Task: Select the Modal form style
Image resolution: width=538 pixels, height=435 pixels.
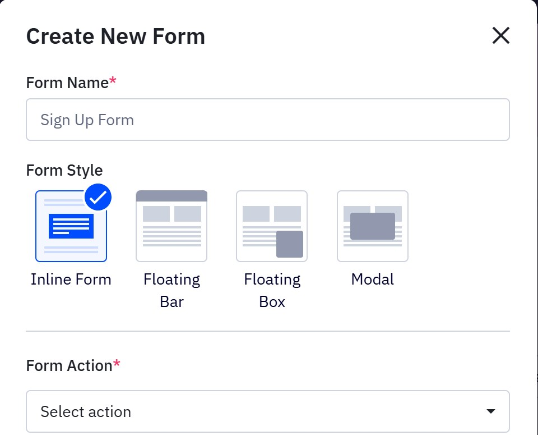Action: tap(373, 226)
